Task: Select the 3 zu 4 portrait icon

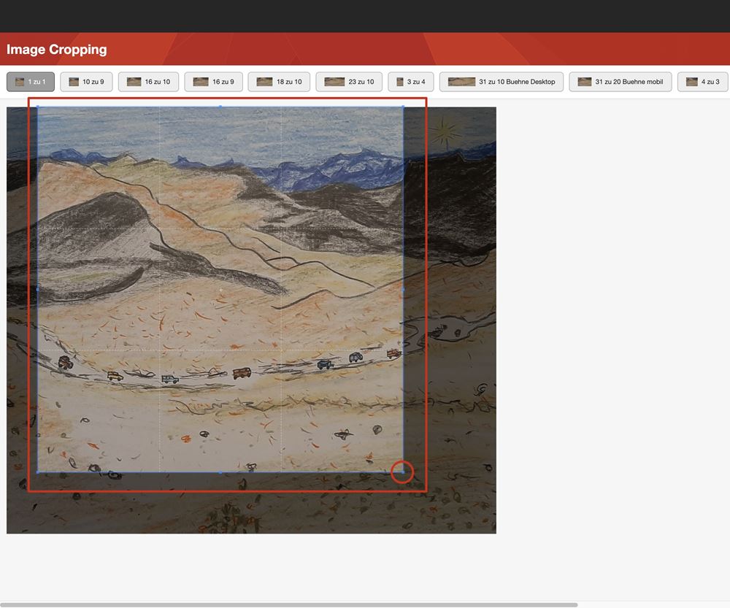Action: [400, 82]
